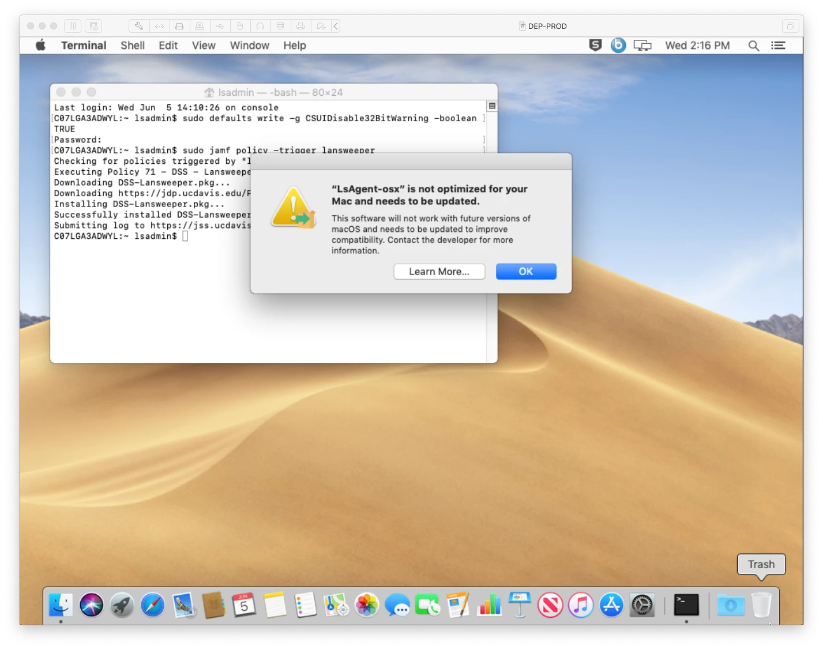Click the Wed 2:16 PM clock

697,45
